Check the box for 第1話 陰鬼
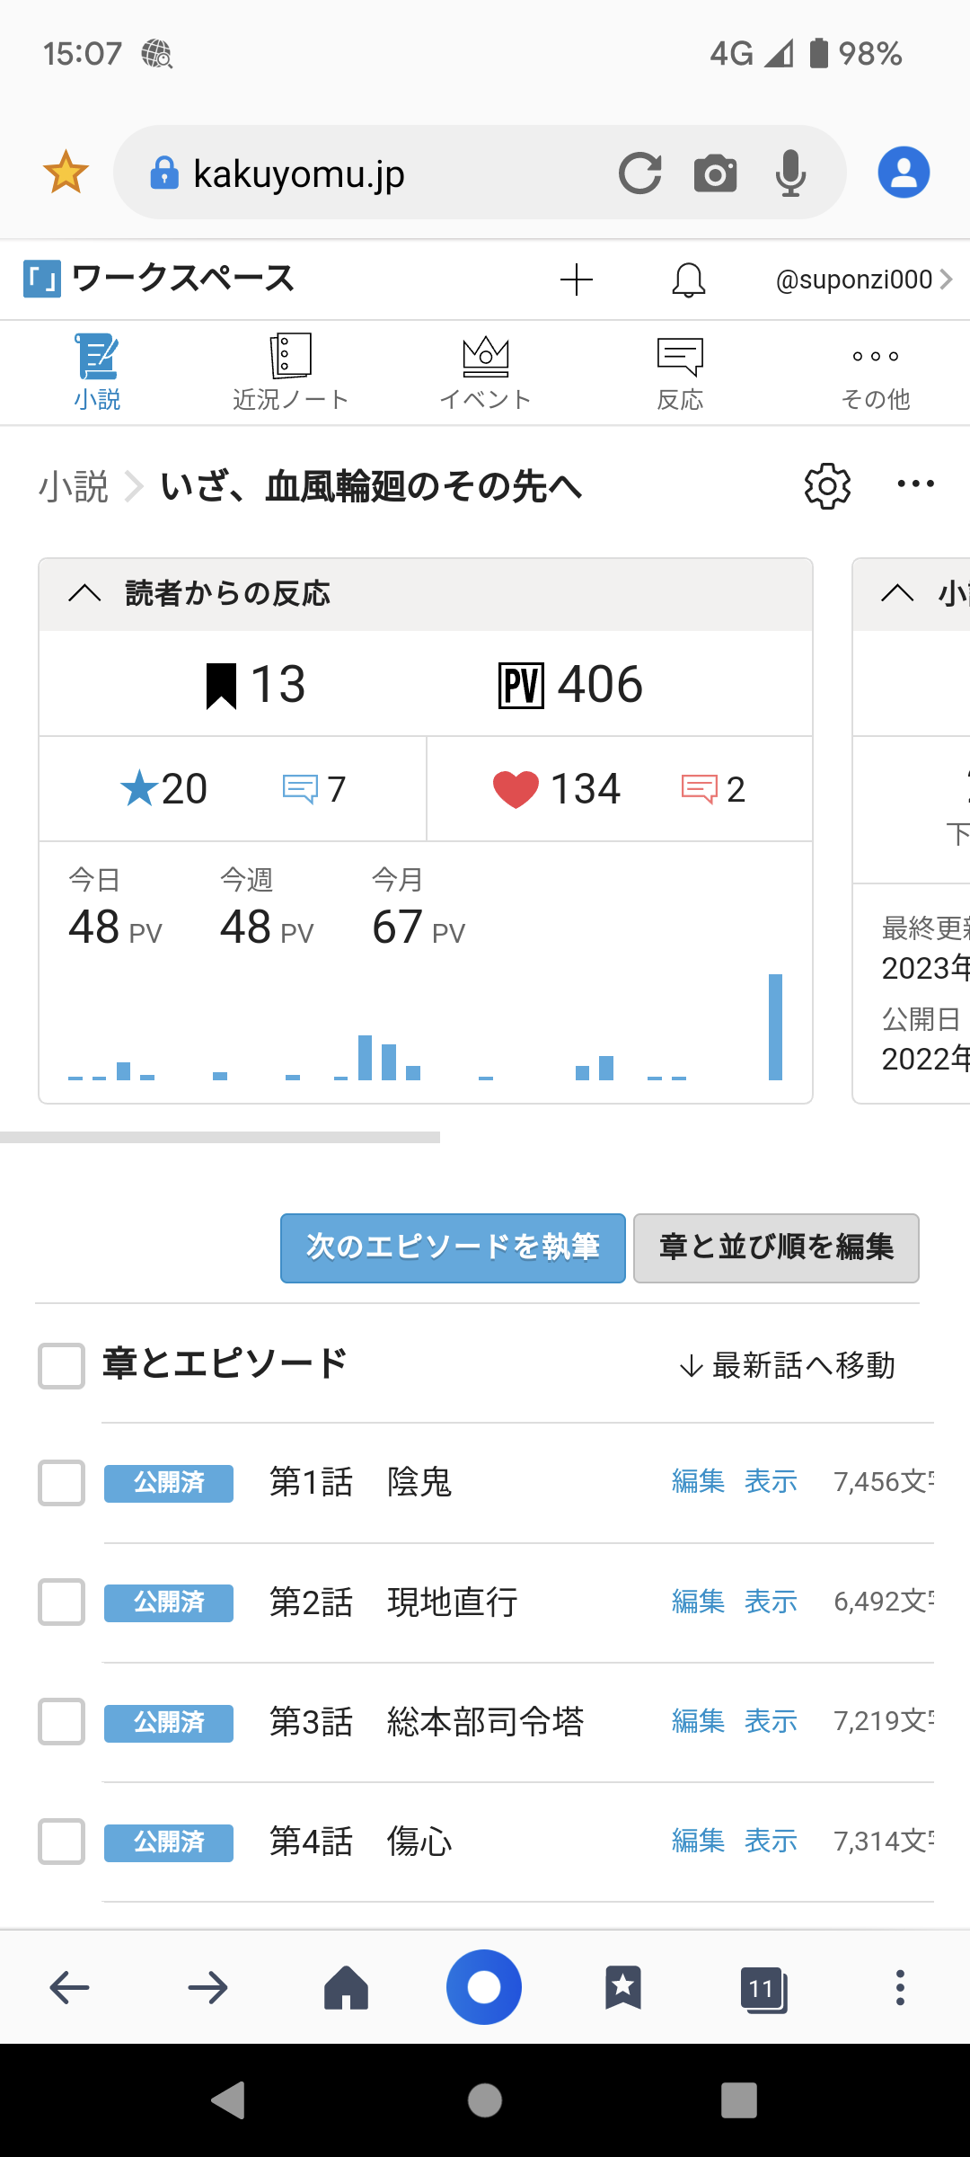This screenshot has width=970, height=2157. (62, 1483)
